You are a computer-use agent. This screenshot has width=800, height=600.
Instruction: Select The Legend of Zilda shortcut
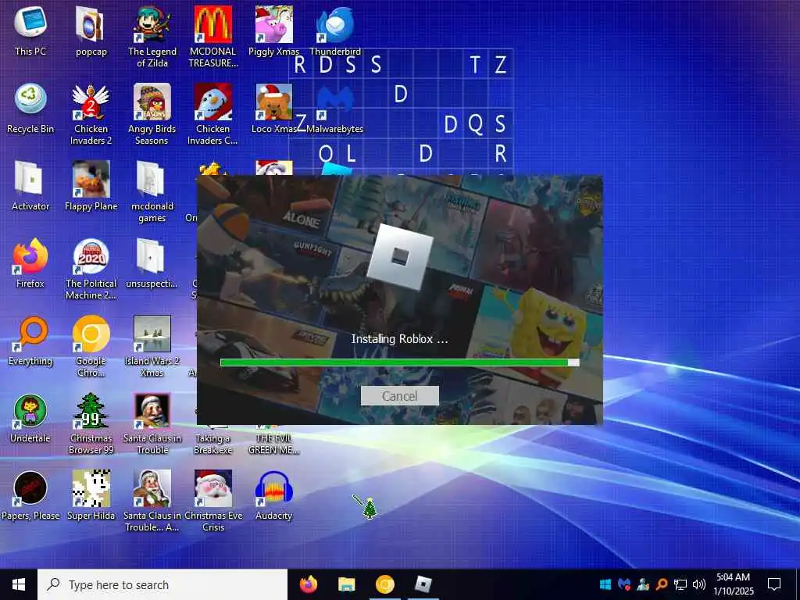click(x=152, y=36)
